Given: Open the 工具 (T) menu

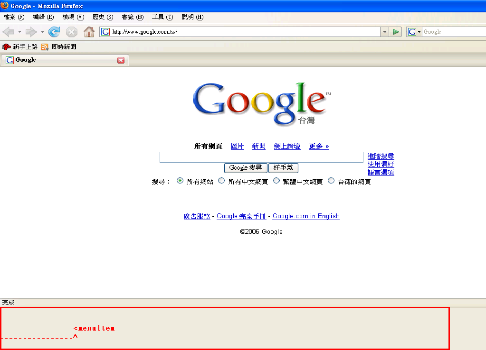Looking at the screenshot, I should tap(162, 17).
